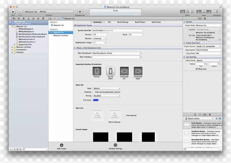This screenshot has width=231, height=163.
Task: Show the Issue navigator
Action: tap(28, 18)
